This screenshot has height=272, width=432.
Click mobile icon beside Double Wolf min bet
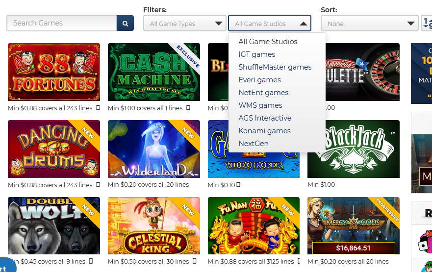[91, 261]
